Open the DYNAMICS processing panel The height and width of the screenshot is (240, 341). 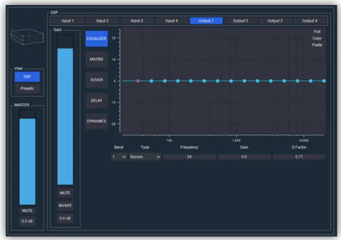click(x=96, y=121)
